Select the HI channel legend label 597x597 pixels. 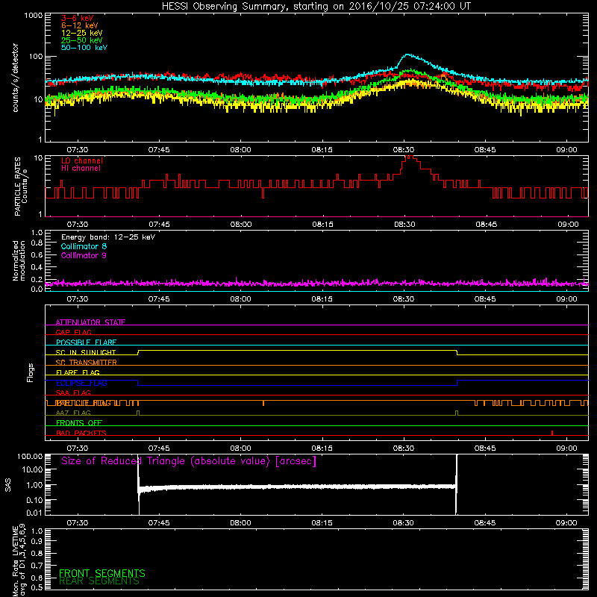(81, 169)
